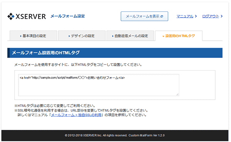This screenshot has width=231, height=142.
Task: Click the XSERVER logo
Action: tap(27, 16)
